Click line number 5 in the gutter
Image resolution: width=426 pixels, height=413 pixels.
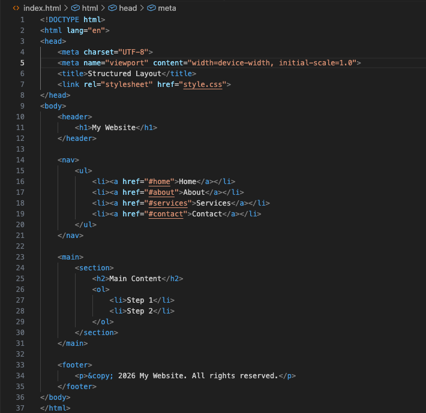tap(22, 63)
